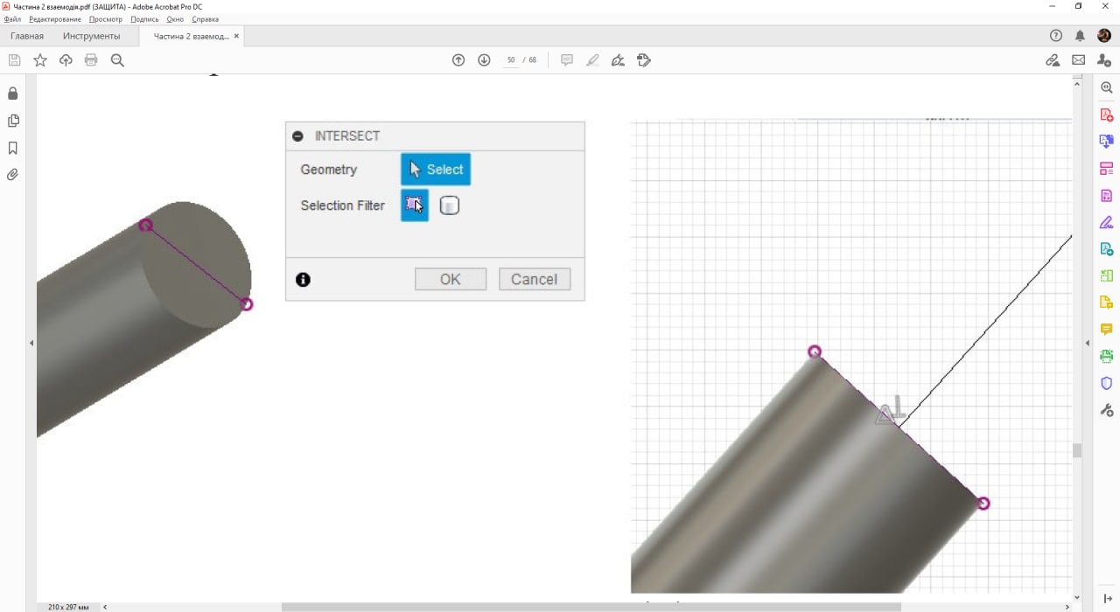The image size is (1120, 612).
Task: Click the save file icon
Action: (x=14, y=60)
